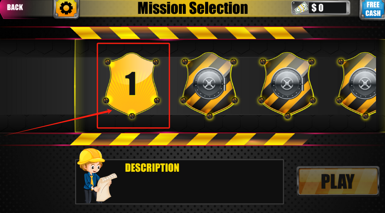Open settings with the orange gear icon

pos(66,8)
